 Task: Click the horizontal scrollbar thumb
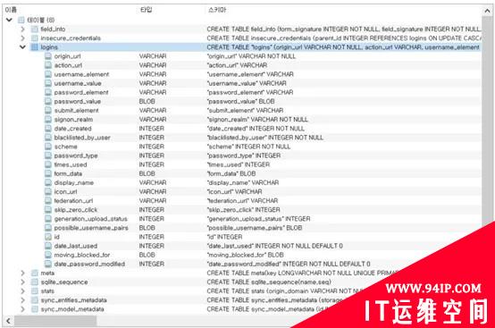pyautogui.click(x=55, y=321)
